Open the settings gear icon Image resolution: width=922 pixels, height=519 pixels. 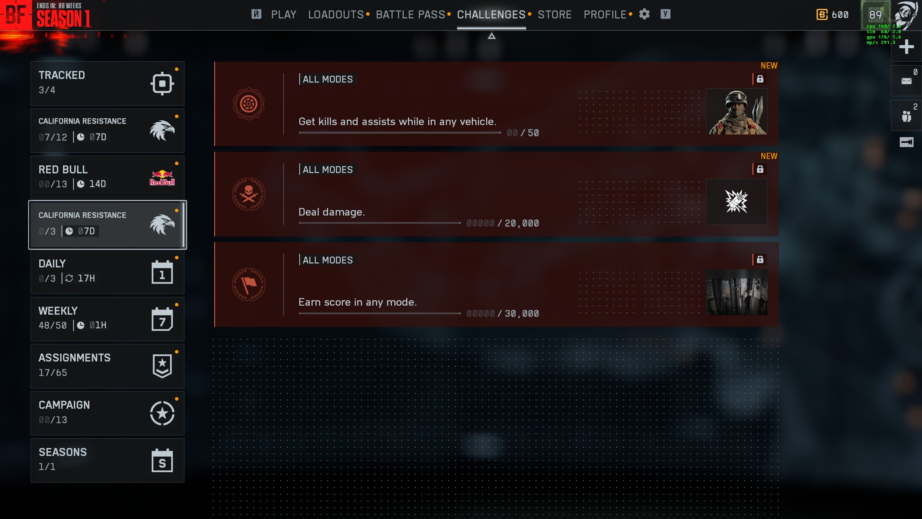(x=644, y=14)
